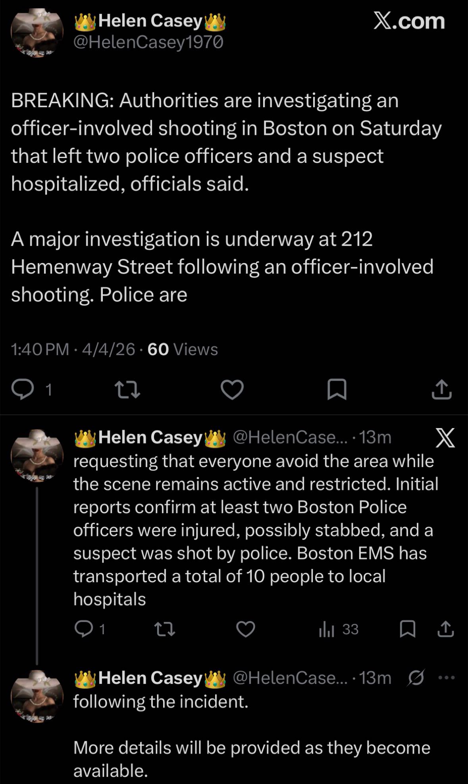Repost the main BREAKING tweet
This screenshot has width=468, height=784.
(127, 390)
